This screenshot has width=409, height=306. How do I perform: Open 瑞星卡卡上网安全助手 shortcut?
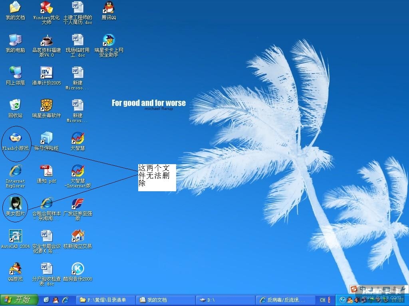[109, 40]
